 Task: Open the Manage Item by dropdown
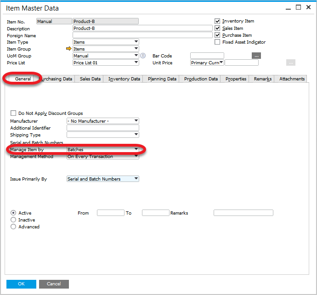(x=136, y=149)
